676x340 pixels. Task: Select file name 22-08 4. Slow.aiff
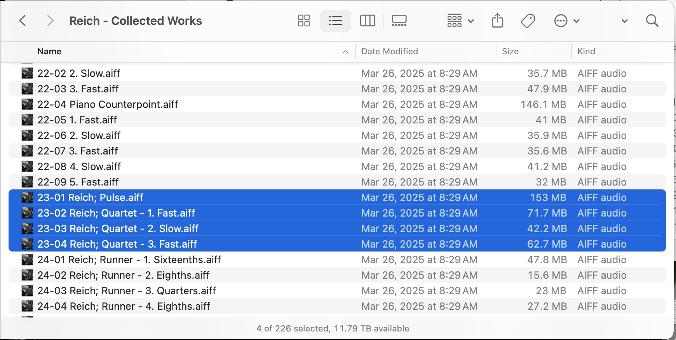tap(79, 167)
